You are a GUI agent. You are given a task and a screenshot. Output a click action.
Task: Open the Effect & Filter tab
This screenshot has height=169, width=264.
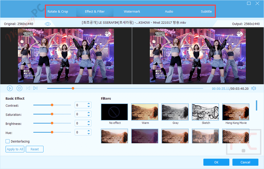click(x=95, y=12)
